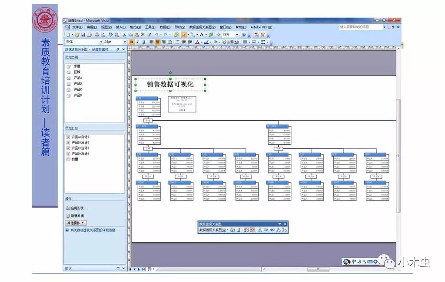The width and height of the screenshot is (445, 282).
Task: Click the Adobe PDF convert icon
Action: [256, 35]
